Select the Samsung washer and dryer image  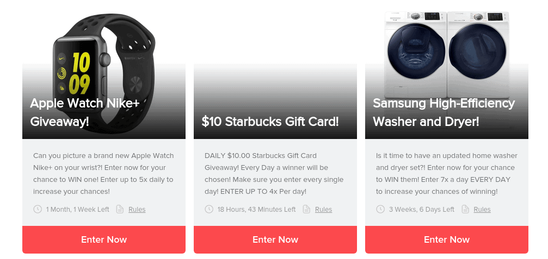(447, 55)
